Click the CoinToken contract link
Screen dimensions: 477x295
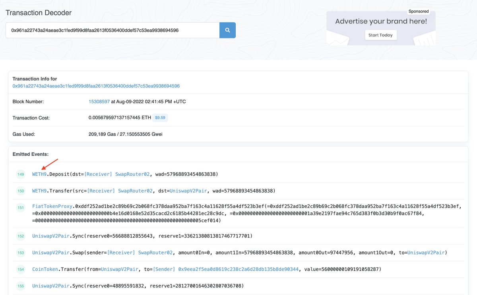(45, 269)
